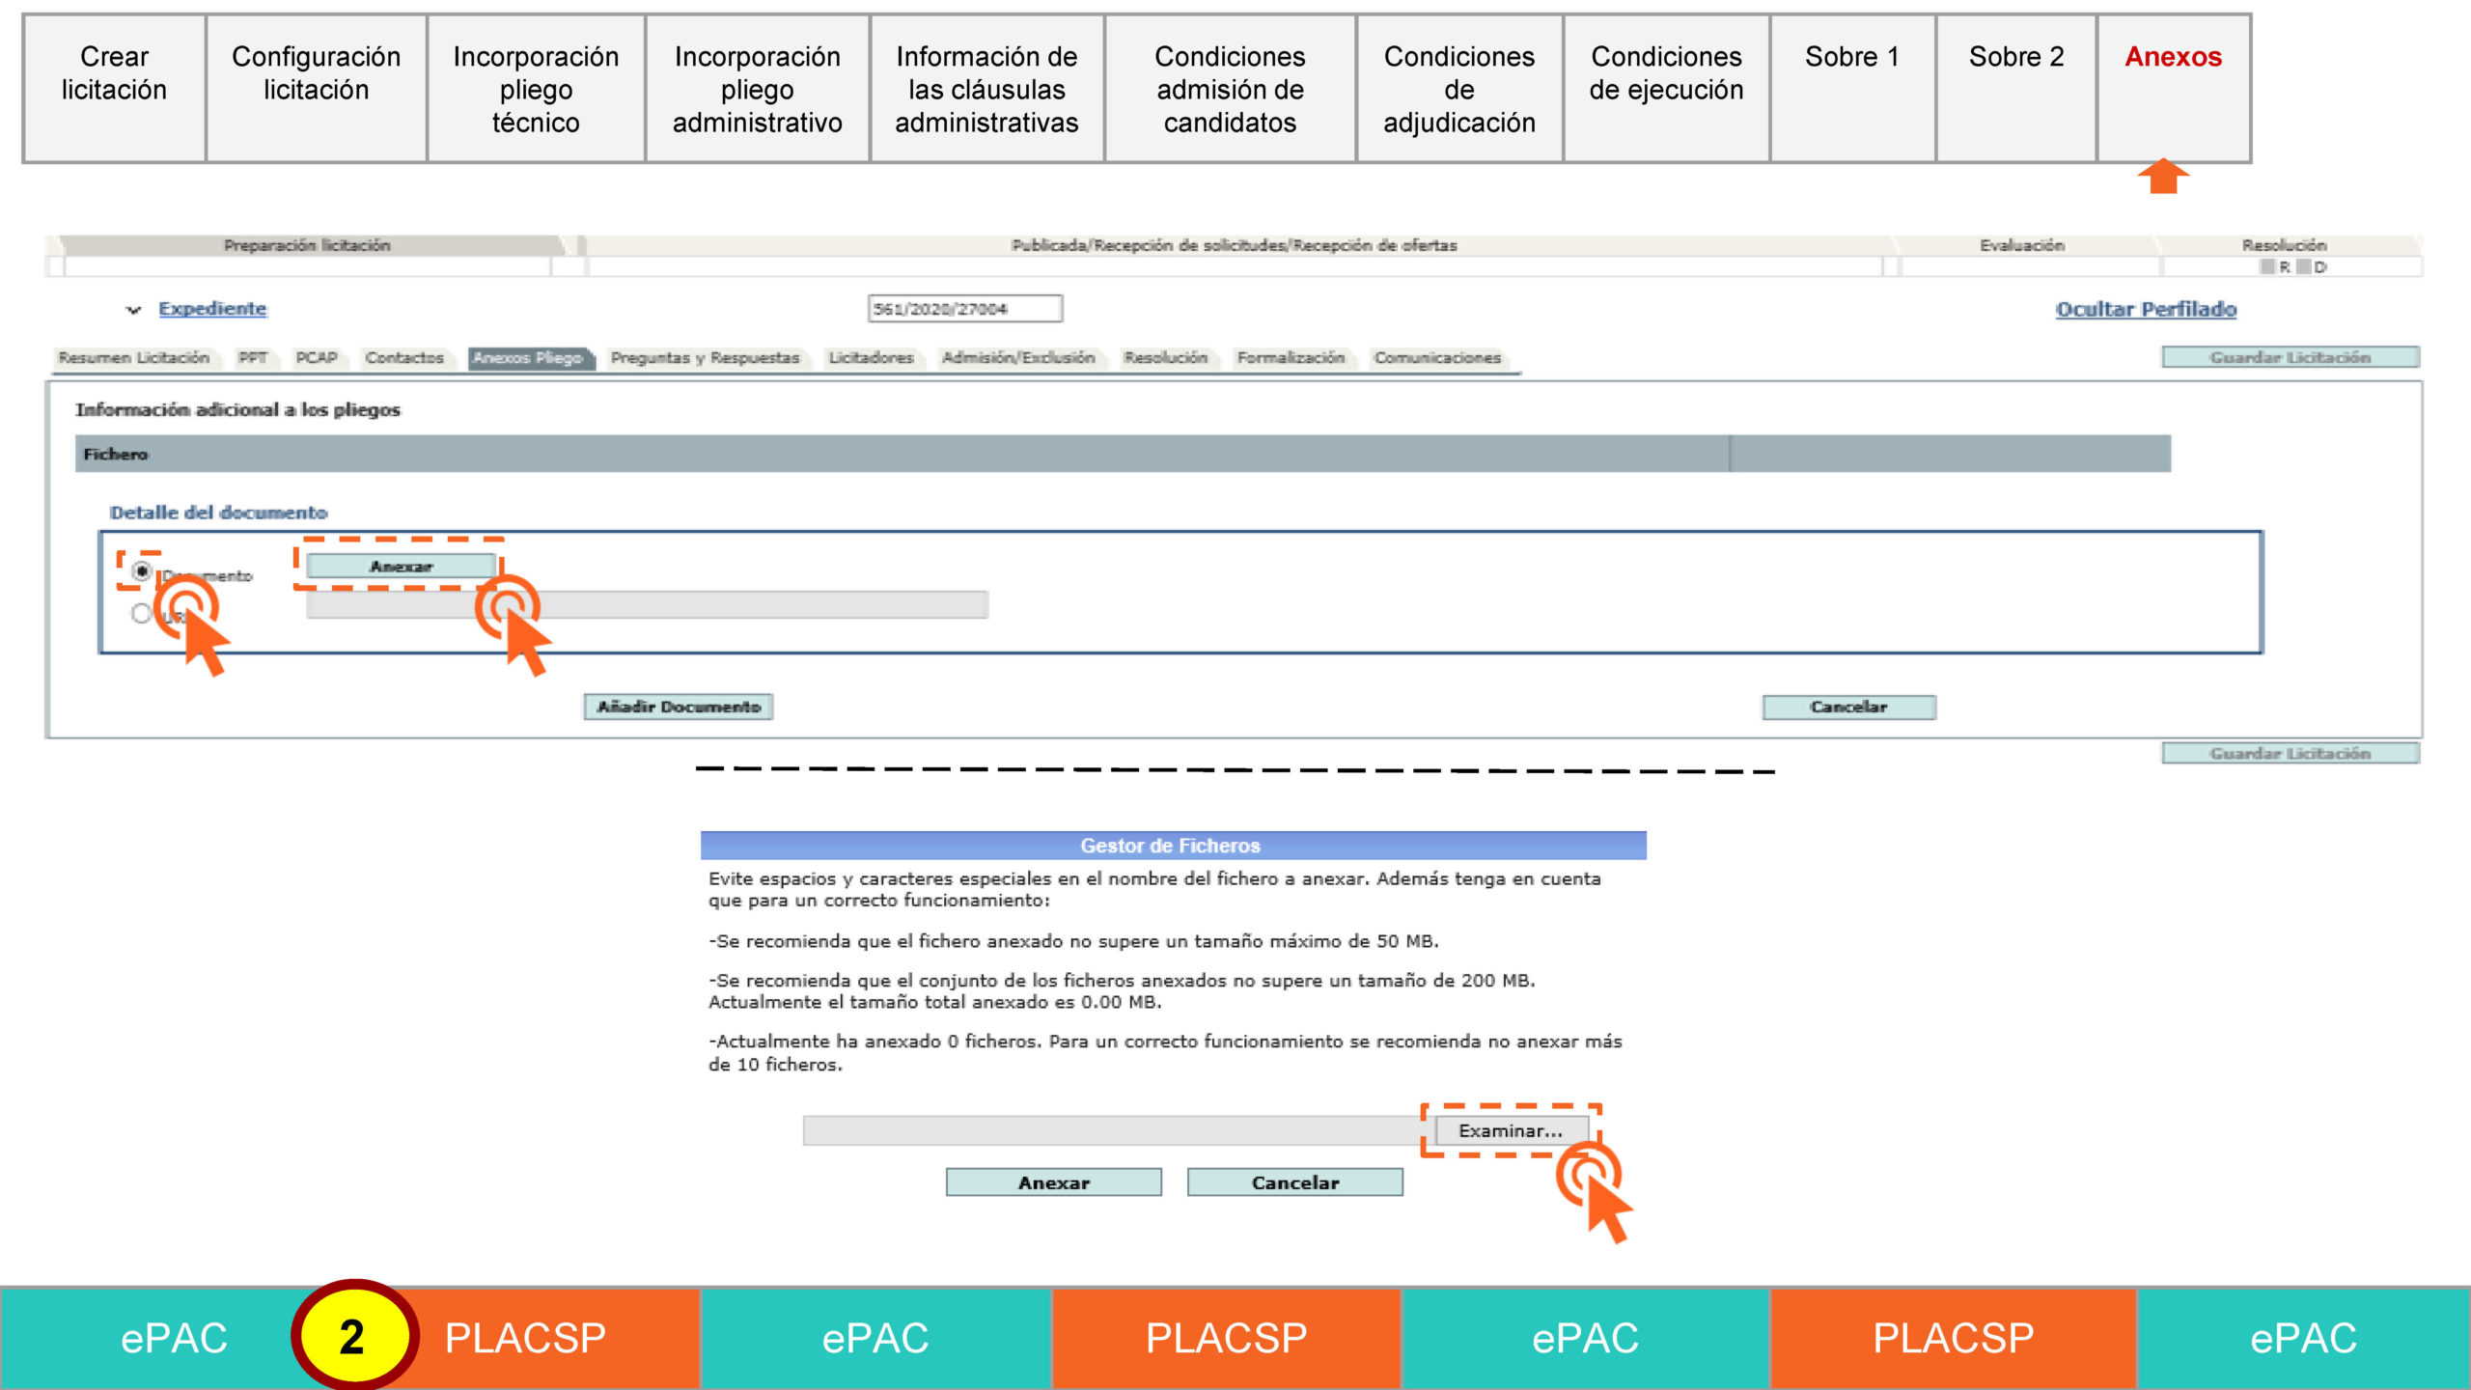2471x1390 pixels.
Task: Select the Documento radio button
Action: click(141, 570)
